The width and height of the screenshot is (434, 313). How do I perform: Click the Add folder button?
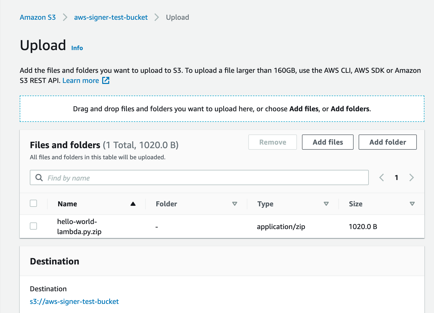(387, 142)
